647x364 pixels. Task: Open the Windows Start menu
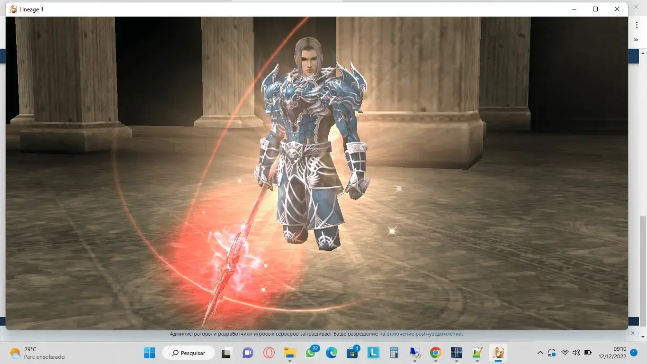click(x=149, y=353)
